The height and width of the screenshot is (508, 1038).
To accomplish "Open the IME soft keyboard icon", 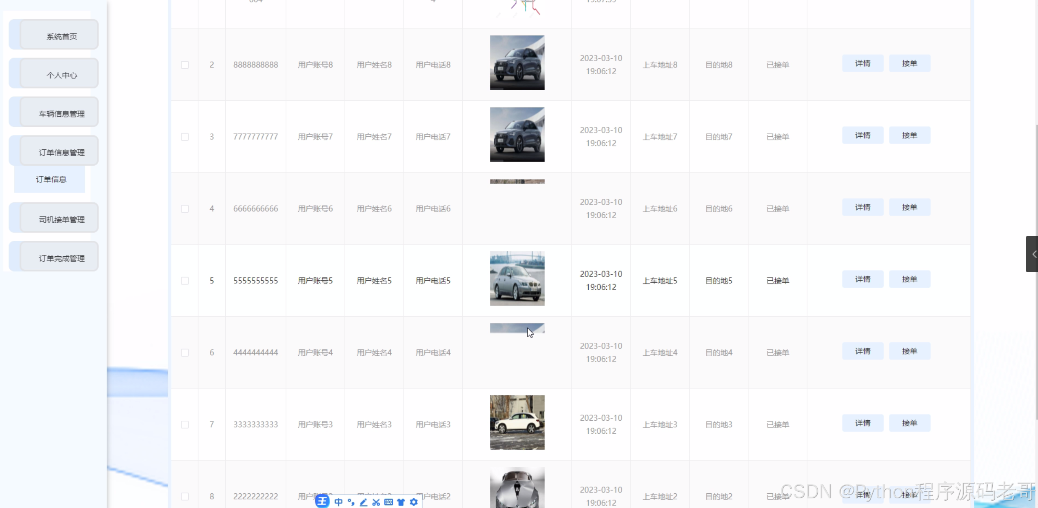I will click(x=388, y=502).
